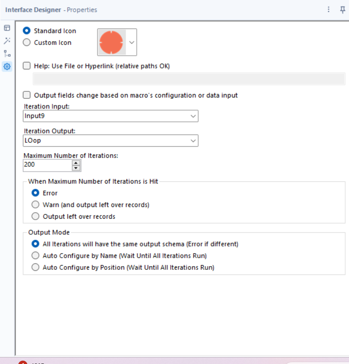Image resolution: width=349 pixels, height=364 pixels.
Task: Select the Properties gear icon in sidebar
Action: pos(7,67)
